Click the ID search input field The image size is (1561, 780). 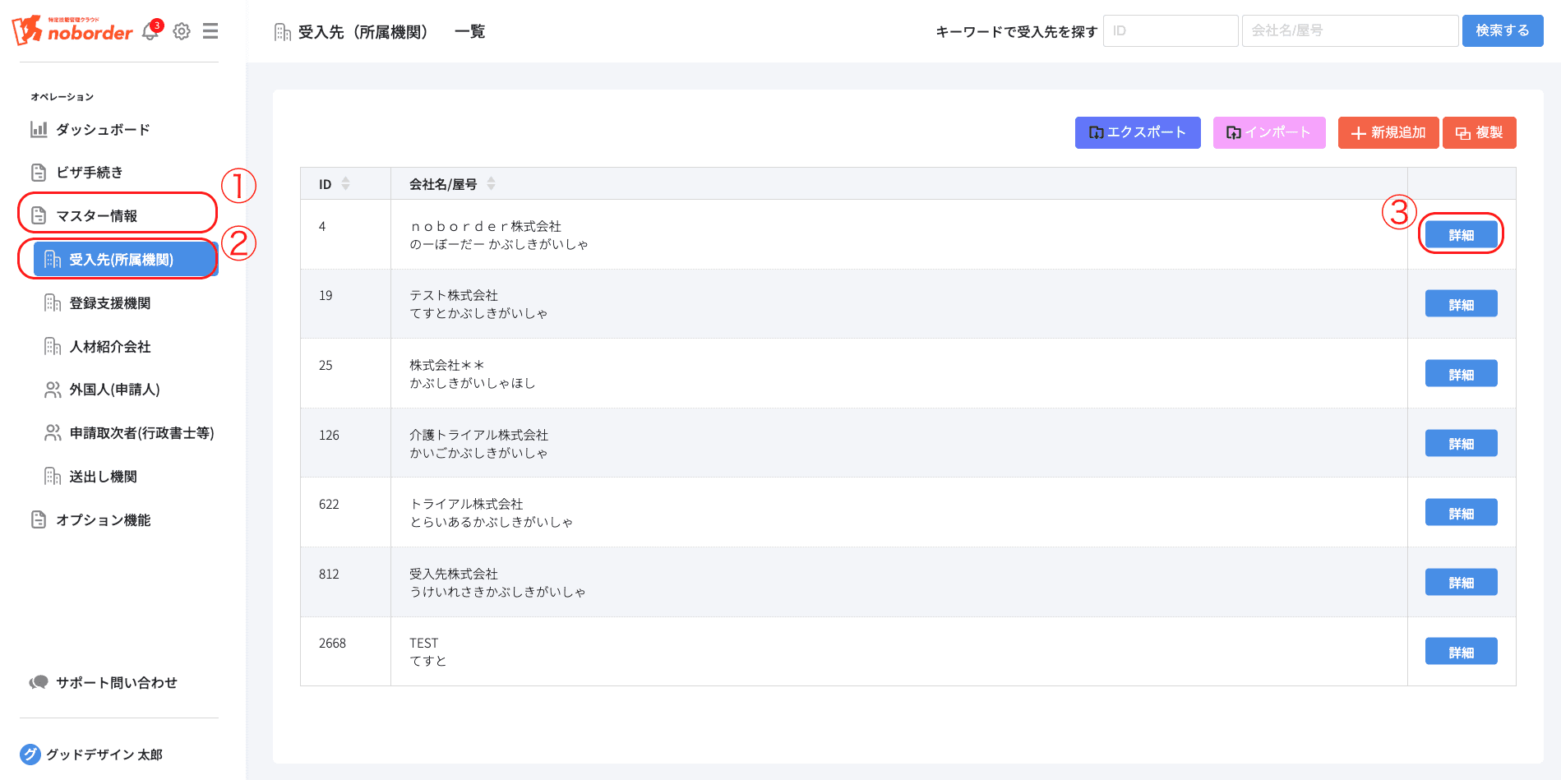(1170, 31)
